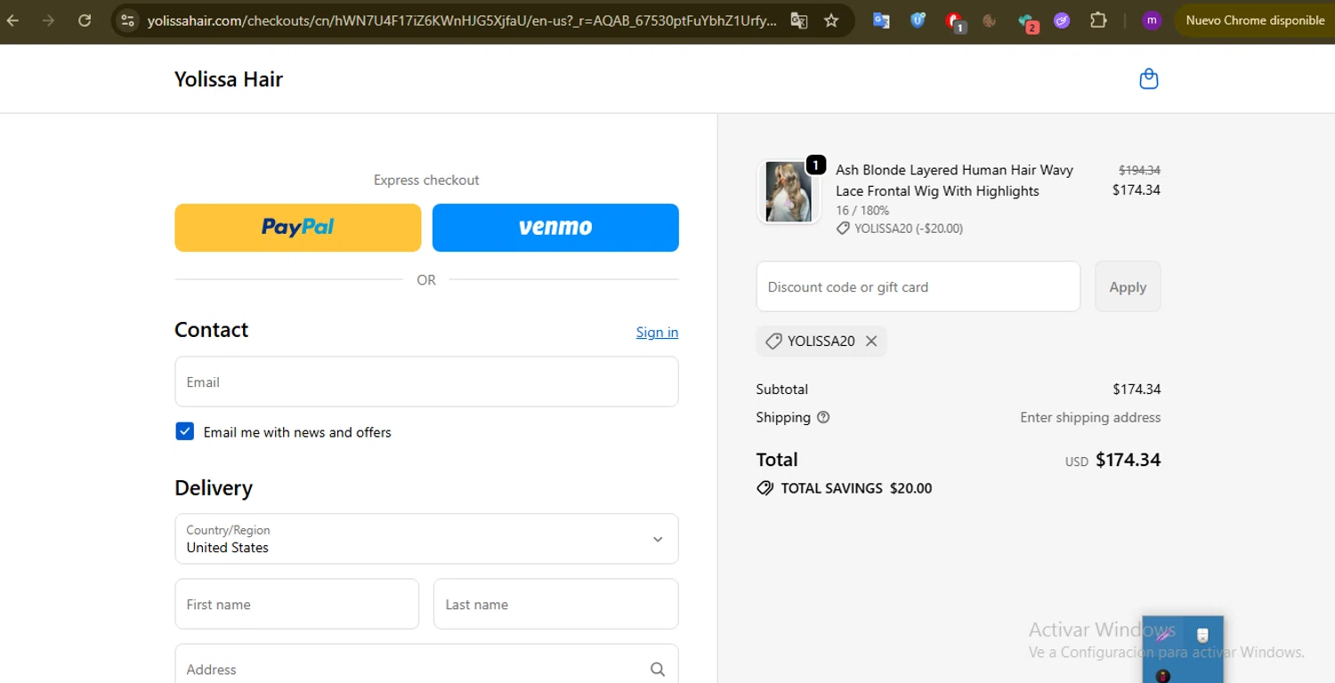Open Google Translate extension icon
Screen dimensions: 1335x683
(881, 20)
